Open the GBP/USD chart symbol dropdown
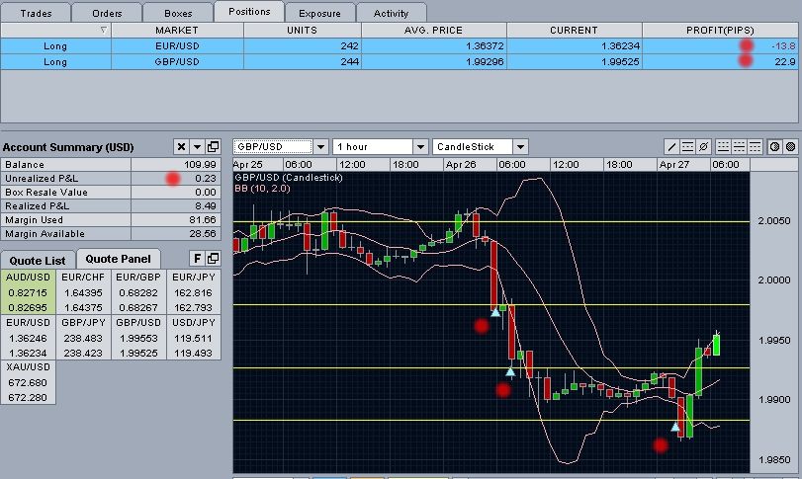802x479 pixels. [320, 147]
